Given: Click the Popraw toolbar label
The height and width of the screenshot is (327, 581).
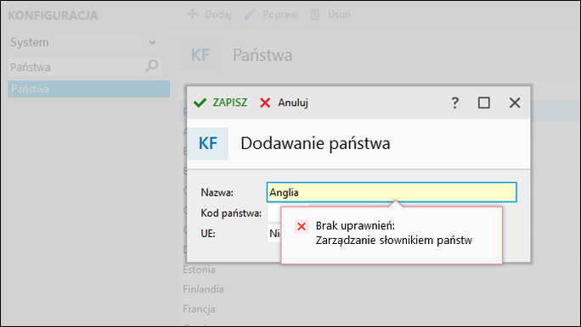Looking at the screenshot, I should pyautogui.click(x=279, y=14).
